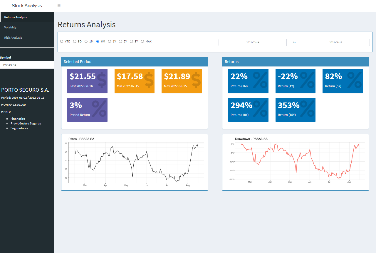Click the percent icon on Period Return box
376x253 pixels.
(99, 108)
